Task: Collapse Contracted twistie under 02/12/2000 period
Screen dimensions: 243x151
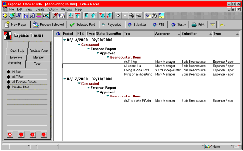Action: click(79, 83)
